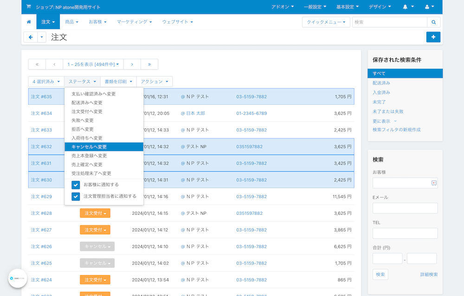Open the アクション dropdown
The width and height of the screenshot is (464, 296).
pyautogui.click(x=155, y=82)
